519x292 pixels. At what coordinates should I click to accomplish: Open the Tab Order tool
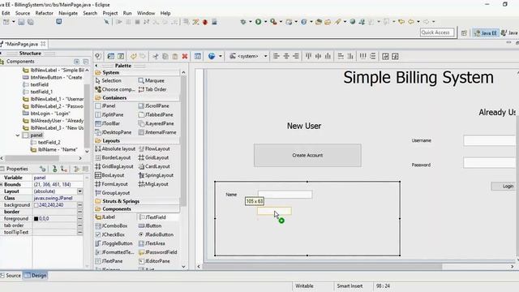(152, 89)
